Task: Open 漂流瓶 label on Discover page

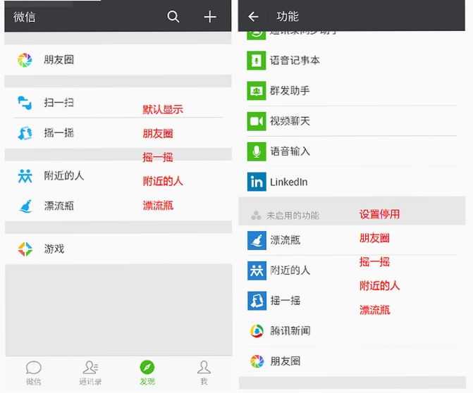Action: [x=59, y=206]
